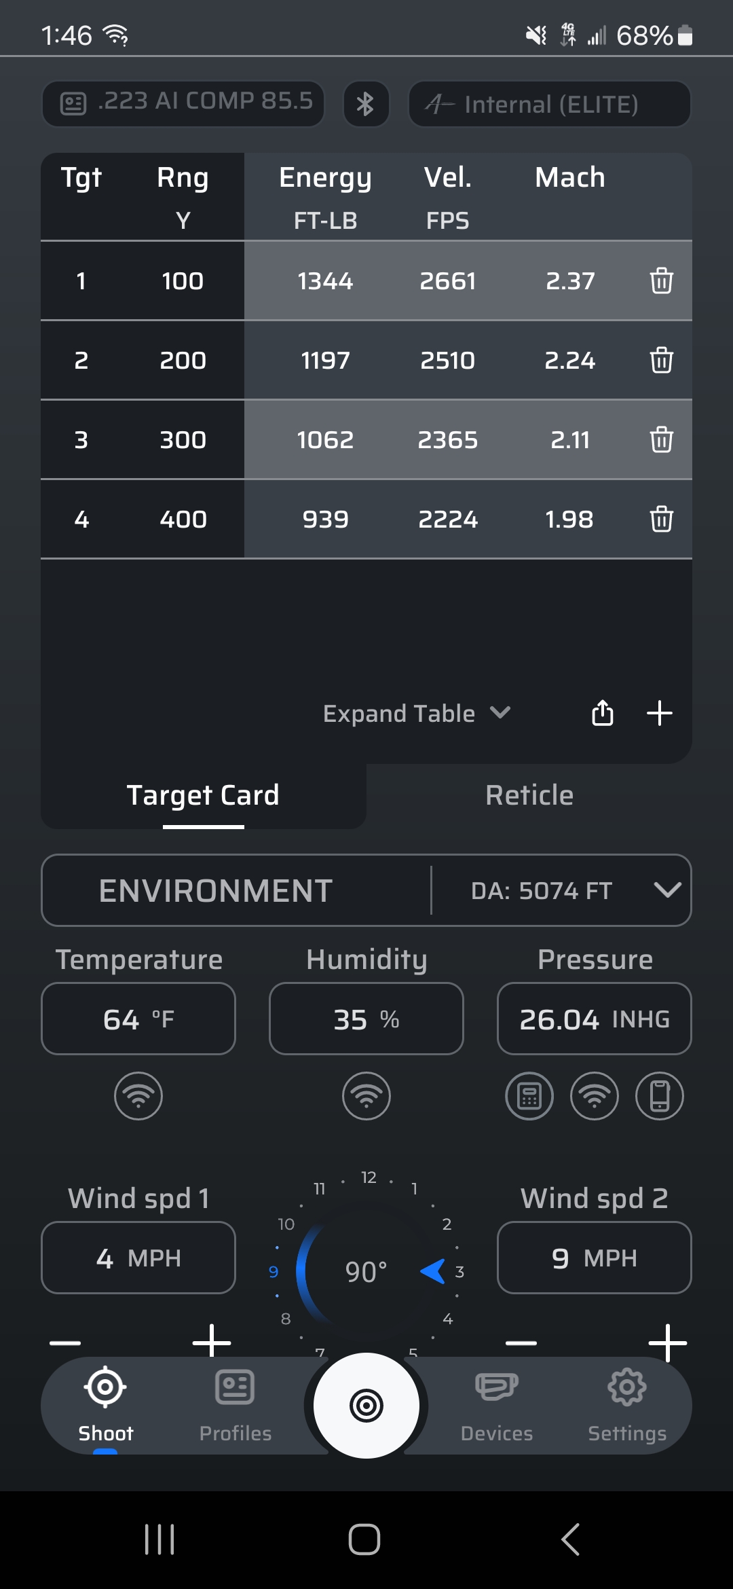Tap phone sensor icon under Pressure

pyautogui.click(x=660, y=1096)
